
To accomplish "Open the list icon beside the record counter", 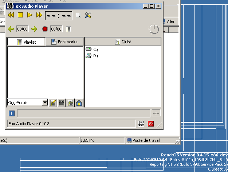I will pos(68,29).
